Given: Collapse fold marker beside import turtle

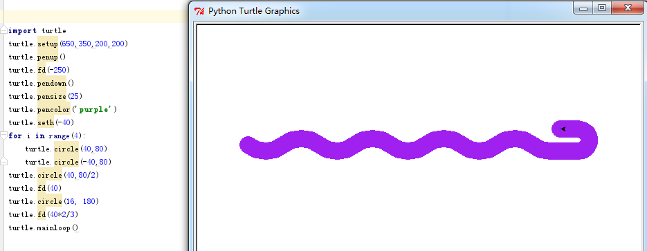Looking at the screenshot, I should (x=3, y=30).
